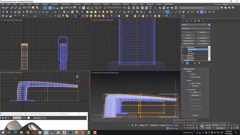Click the About button in FFD Parameters
The image size is (240, 135).
pyautogui.click(x=195, y=115)
